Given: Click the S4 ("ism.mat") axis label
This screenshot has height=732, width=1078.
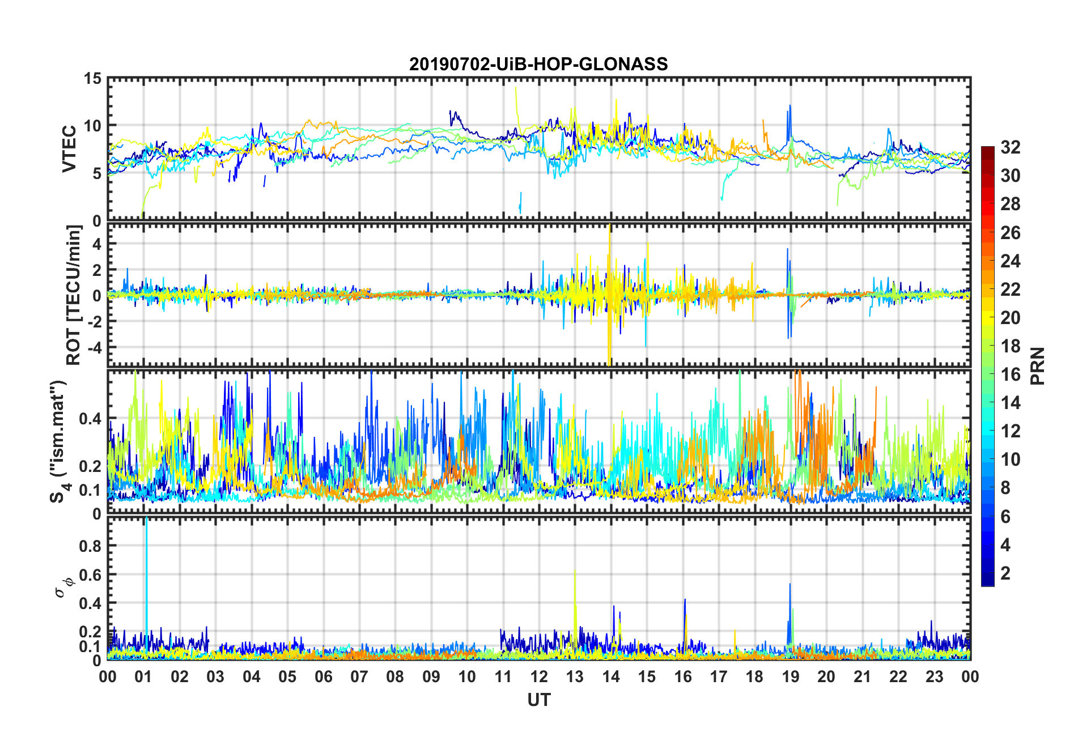Looking at the screenshot, I should pos(60,441).
